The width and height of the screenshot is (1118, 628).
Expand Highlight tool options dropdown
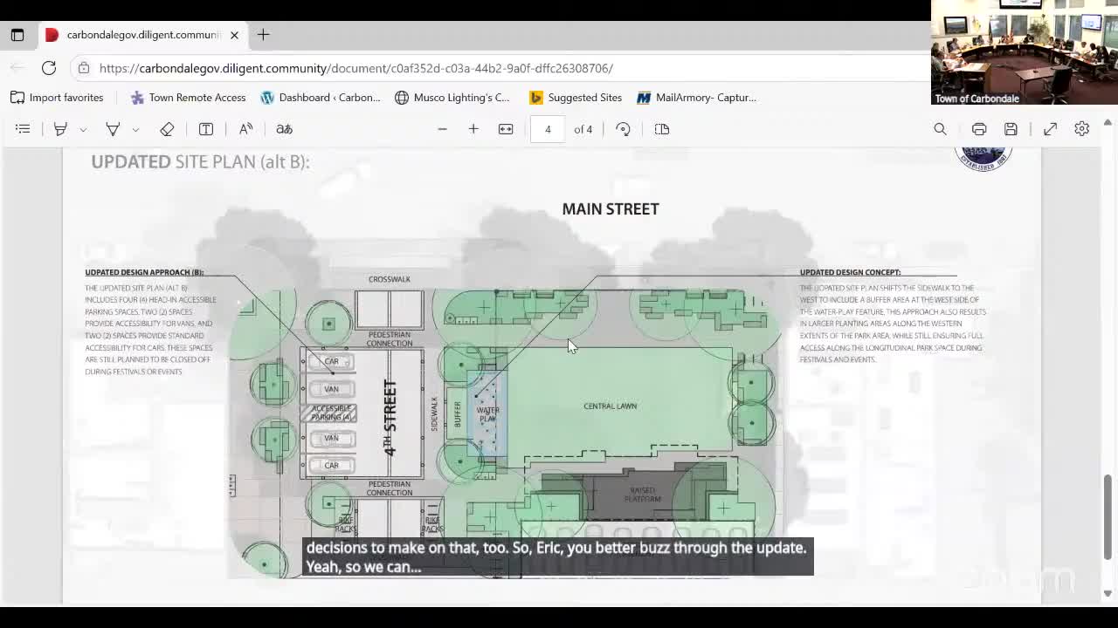point(83,129)
